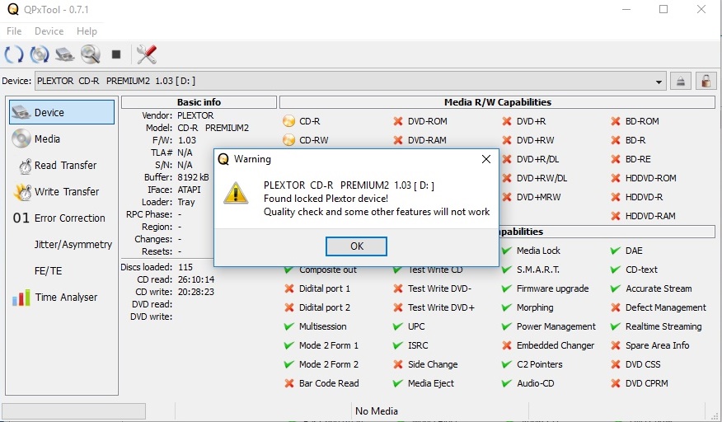Click the Test Write DVD+ label
The image size is (722, 422).
[x=441, y=307]
